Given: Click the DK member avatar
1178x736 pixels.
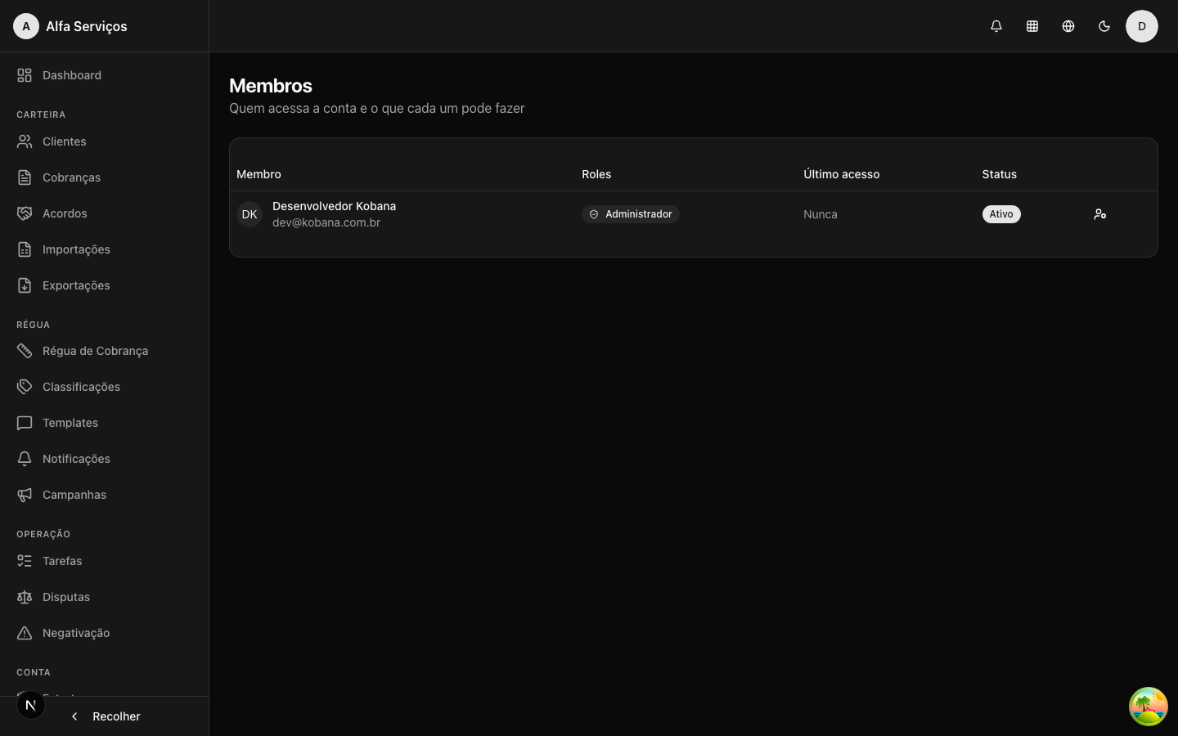Looking at the screenshot, I should [x=250, y=214].
